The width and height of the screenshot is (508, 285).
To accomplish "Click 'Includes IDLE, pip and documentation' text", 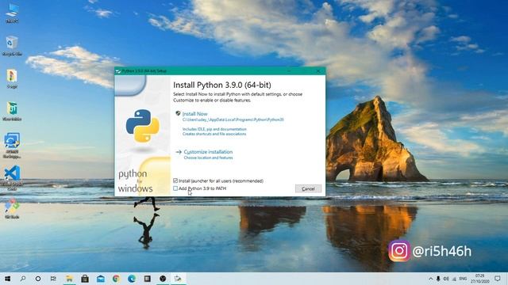I will (214, 129).
